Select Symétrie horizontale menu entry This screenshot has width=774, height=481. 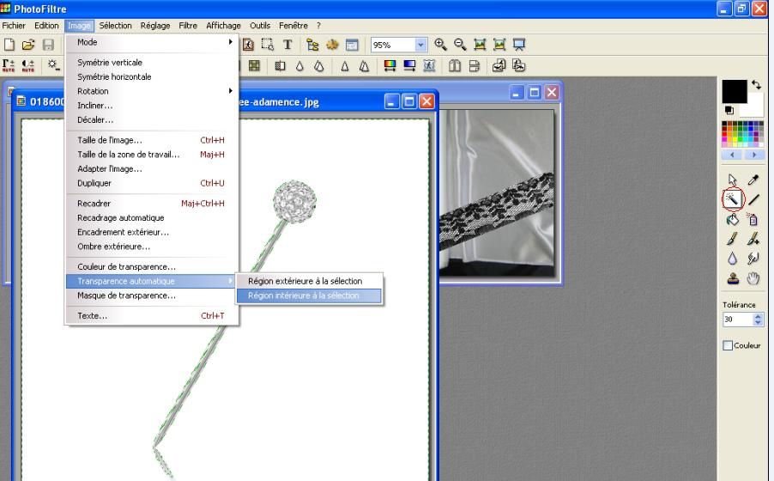click(152, 76)
